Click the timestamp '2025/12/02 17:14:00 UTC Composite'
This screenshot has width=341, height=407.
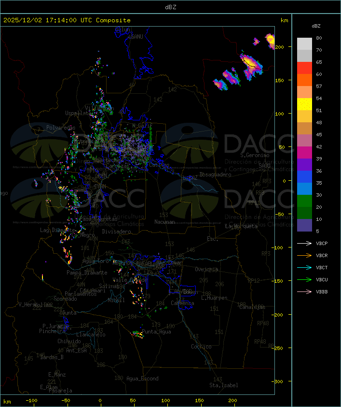click(67, 20)
